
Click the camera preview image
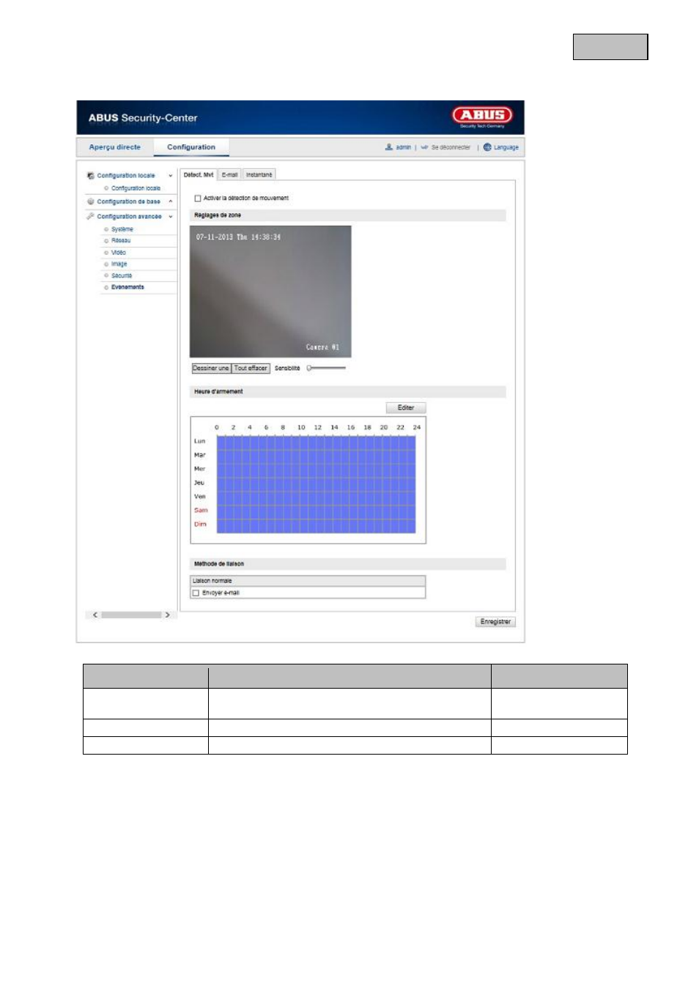tap(270, 292)
